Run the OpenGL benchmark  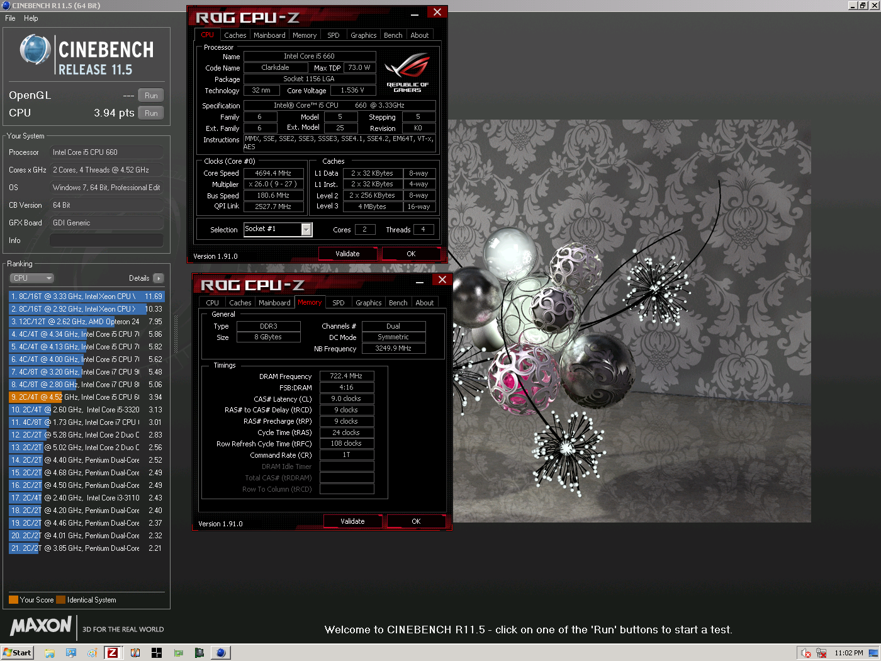pyautogui.click(x=151, y=96)
